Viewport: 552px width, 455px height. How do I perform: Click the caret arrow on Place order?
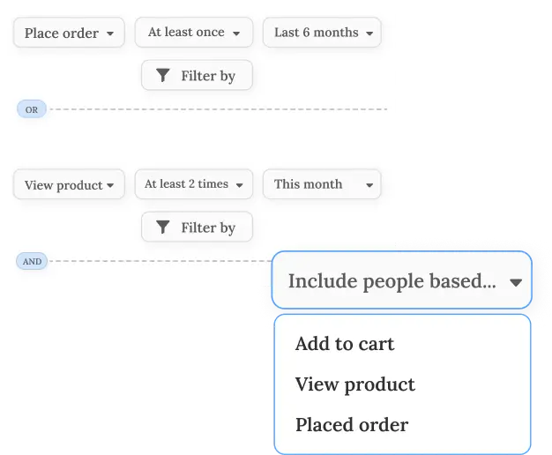tap(110, 34)
